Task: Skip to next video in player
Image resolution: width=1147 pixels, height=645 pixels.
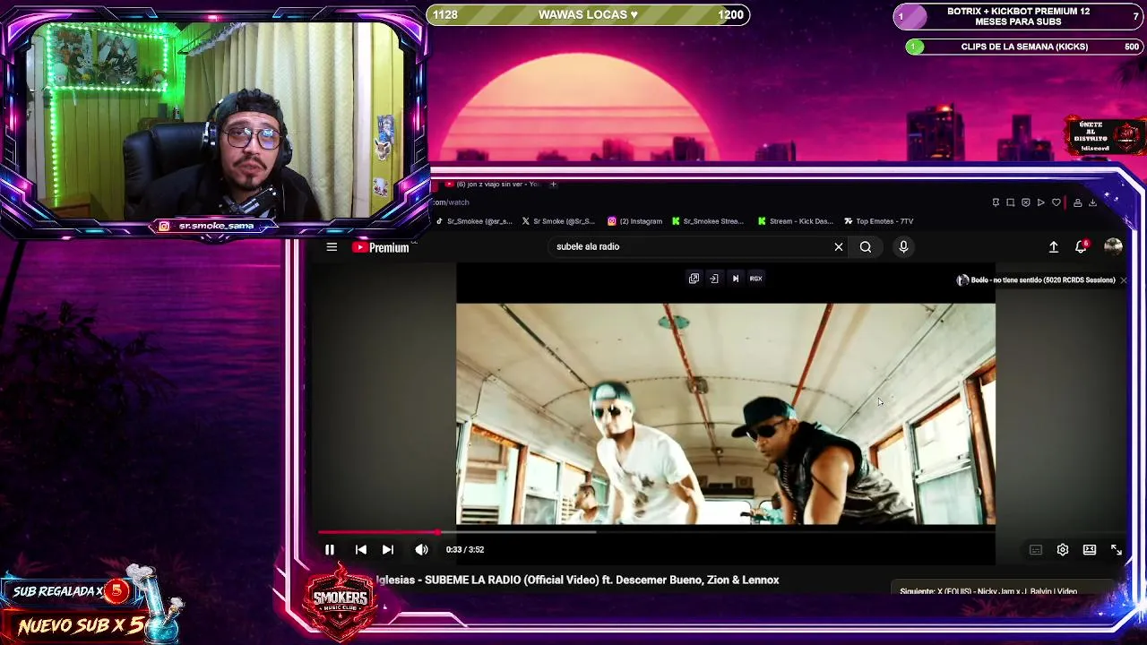Action: click(388, 549)
